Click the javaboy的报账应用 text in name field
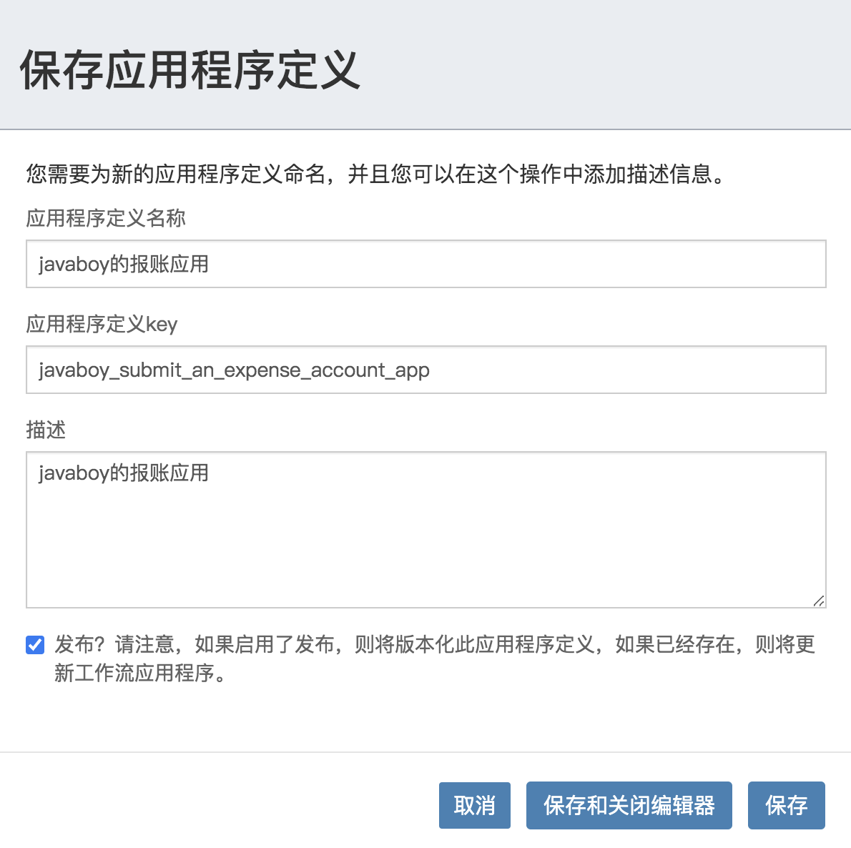851x848 pixels. tap(124, 265)
